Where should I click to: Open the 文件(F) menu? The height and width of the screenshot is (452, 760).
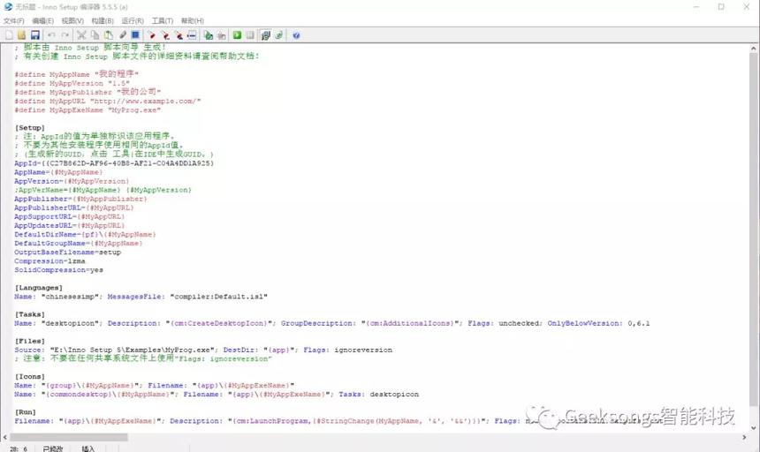tap(13, 21)
